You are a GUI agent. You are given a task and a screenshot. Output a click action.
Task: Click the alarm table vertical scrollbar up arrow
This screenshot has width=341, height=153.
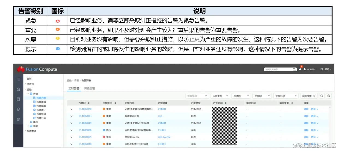tap(330, 107)
